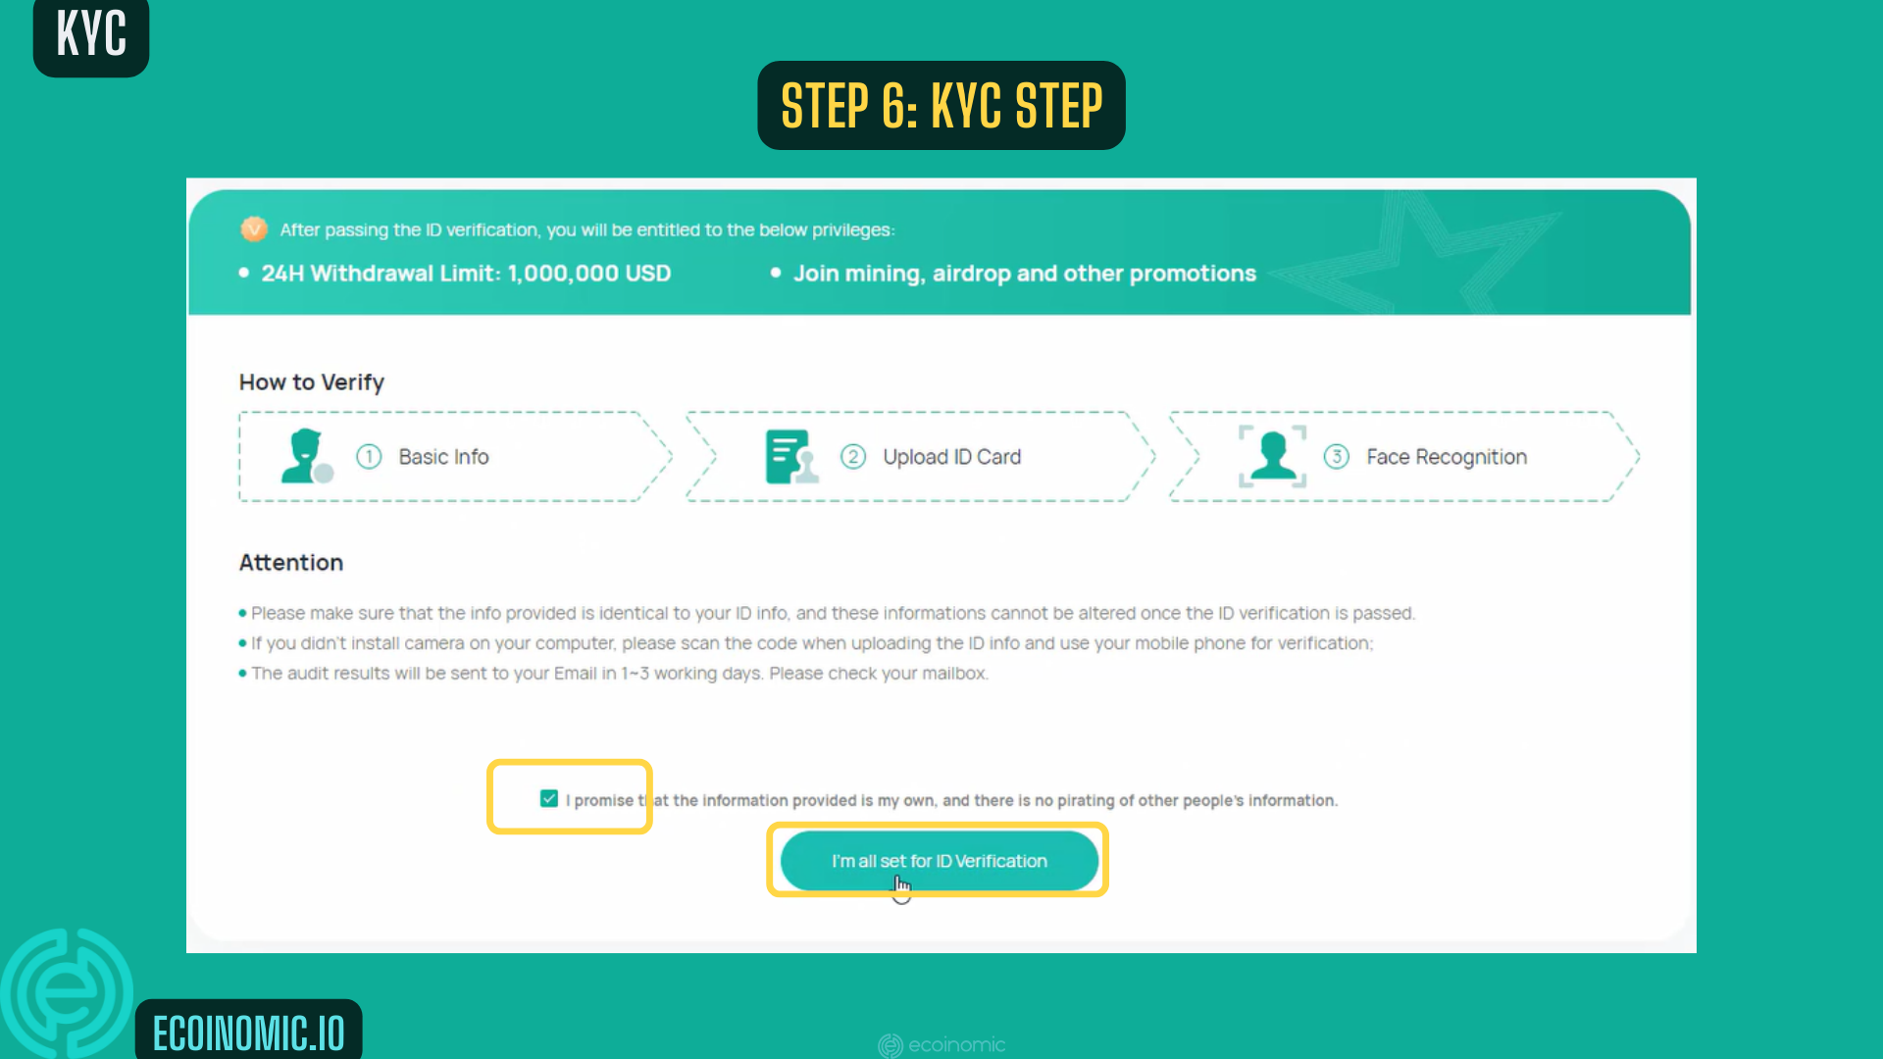Click the orange warning/attention icon
Image resolution: width=1883 pixels, height=1059 pixels.
pyautogui.click(x=253, y=228)
